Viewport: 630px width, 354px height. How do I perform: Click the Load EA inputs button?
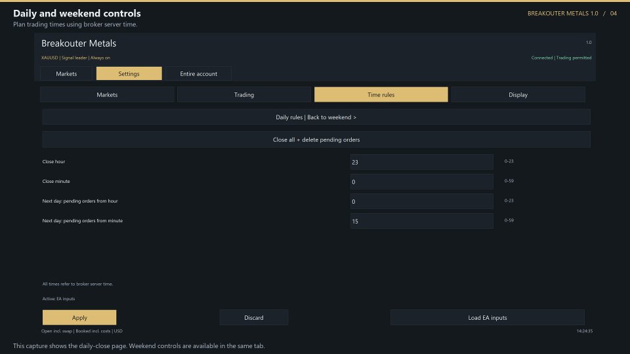coord(488,317)
